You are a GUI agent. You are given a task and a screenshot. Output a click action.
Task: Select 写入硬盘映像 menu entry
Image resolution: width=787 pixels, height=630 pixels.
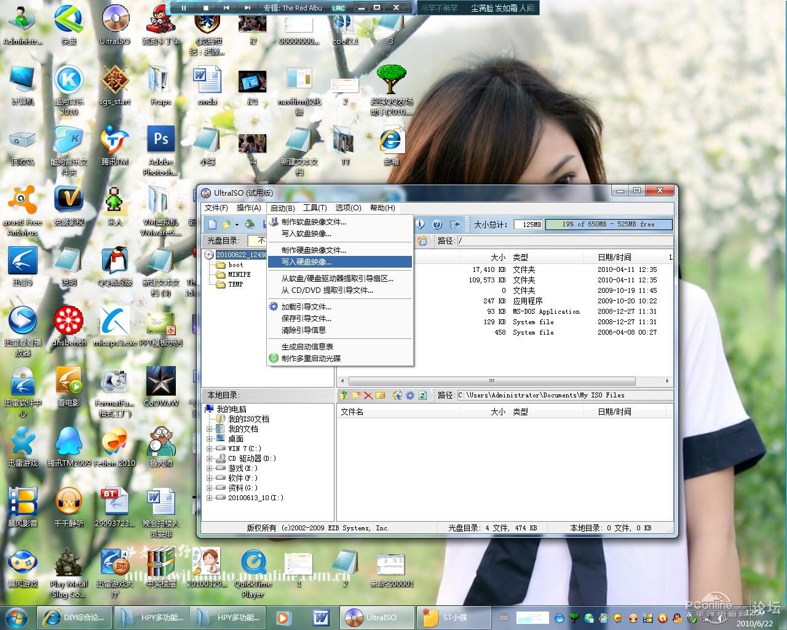click(x=340, y=262)
